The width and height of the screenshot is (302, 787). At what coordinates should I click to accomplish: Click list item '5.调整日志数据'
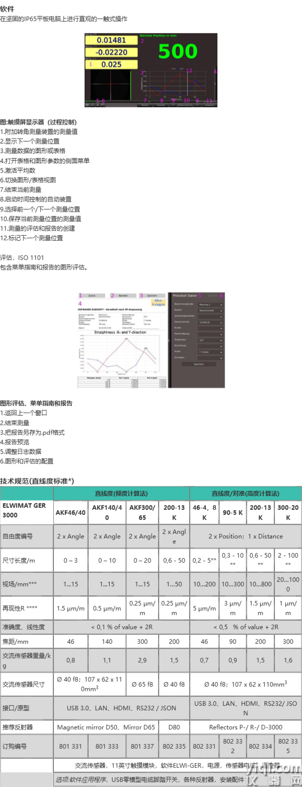click(21, 451)
